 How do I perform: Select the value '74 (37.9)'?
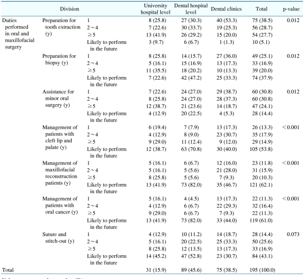tap(262, 78)
